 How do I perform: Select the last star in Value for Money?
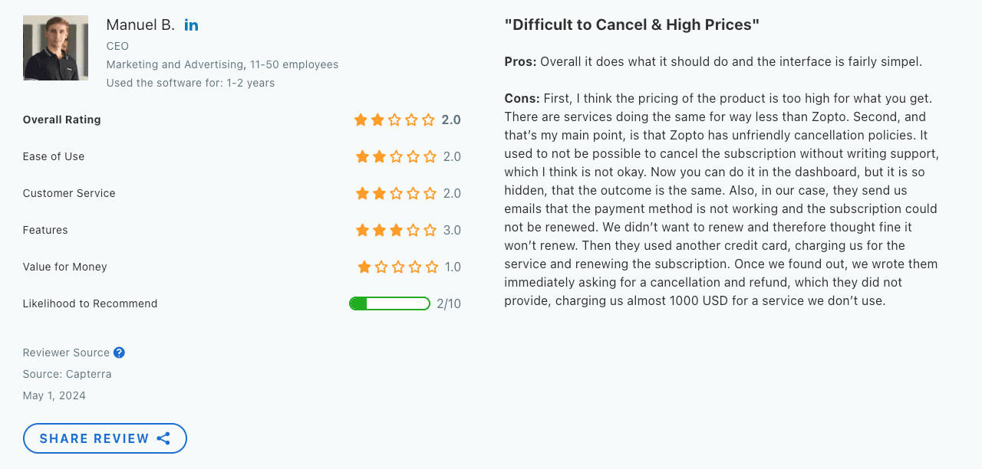(430, 267)
